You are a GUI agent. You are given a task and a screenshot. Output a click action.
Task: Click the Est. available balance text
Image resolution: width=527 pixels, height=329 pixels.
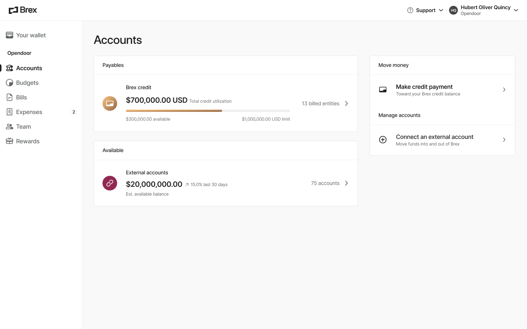pos(147,194)
